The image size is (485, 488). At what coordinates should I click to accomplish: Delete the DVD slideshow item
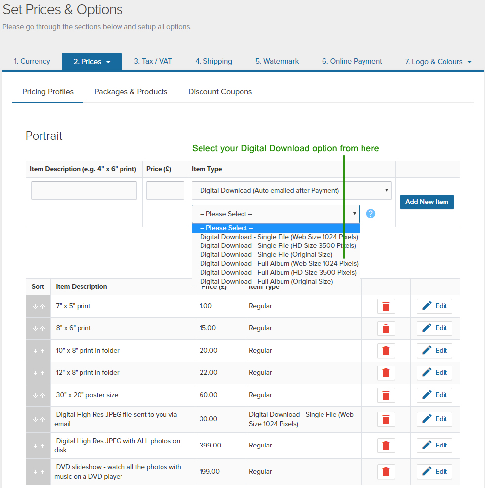[x=386, y=472]
